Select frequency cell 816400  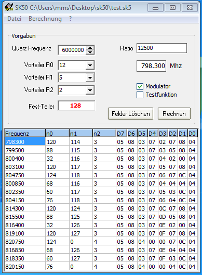pos(25,225)
